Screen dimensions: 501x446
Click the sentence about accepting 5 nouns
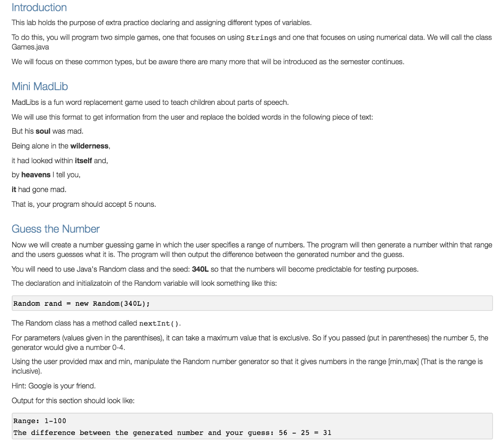(84, 204)
